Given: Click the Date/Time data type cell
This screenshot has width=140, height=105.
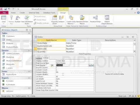Looking at the screenshot, I should coord(77,43).
